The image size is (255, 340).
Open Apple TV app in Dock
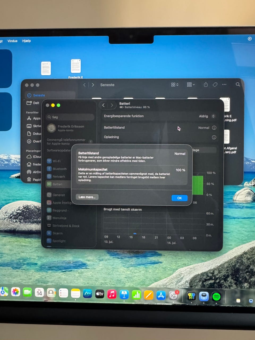click(x=100, y=294)
